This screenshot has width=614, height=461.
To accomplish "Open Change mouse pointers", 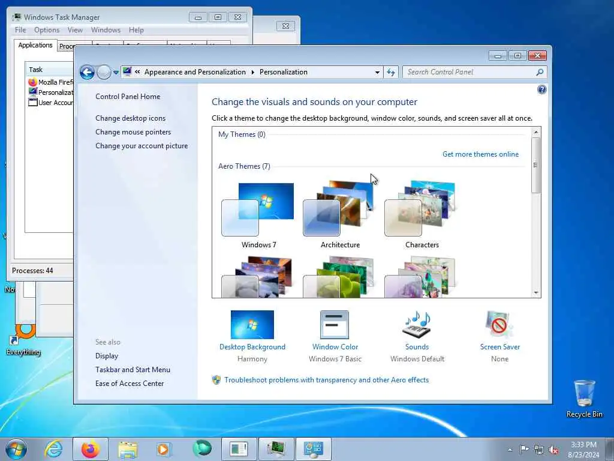I will [x=133, y=131].
